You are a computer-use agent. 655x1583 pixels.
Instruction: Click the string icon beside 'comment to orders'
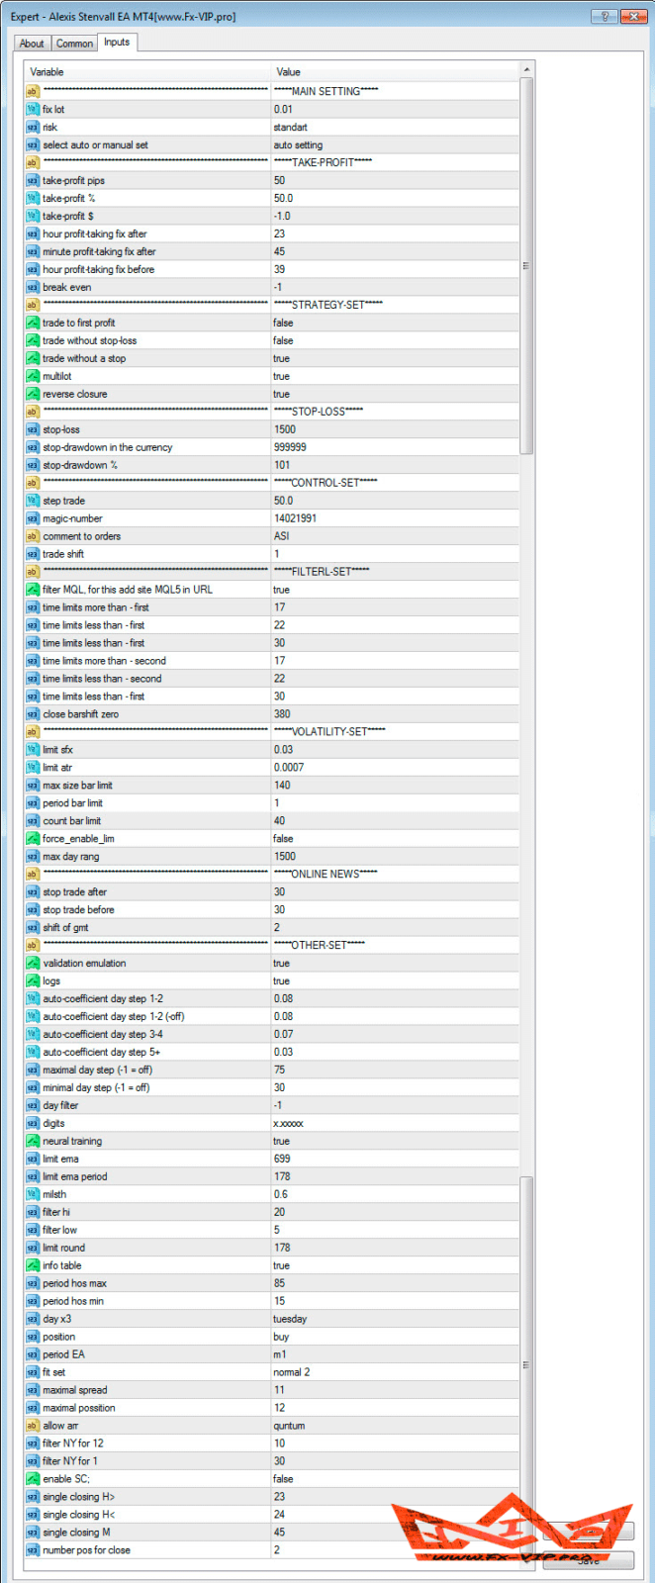point(33,537)
